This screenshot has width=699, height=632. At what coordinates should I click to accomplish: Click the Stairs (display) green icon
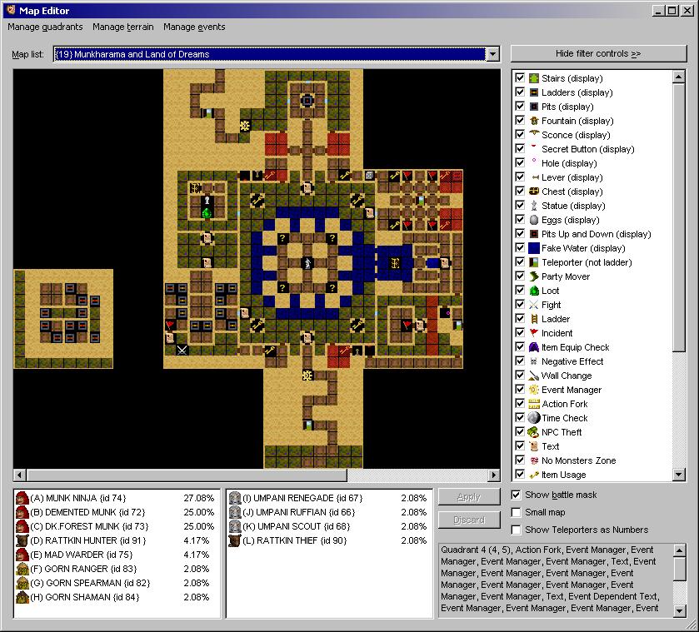[x=533, y=78]
